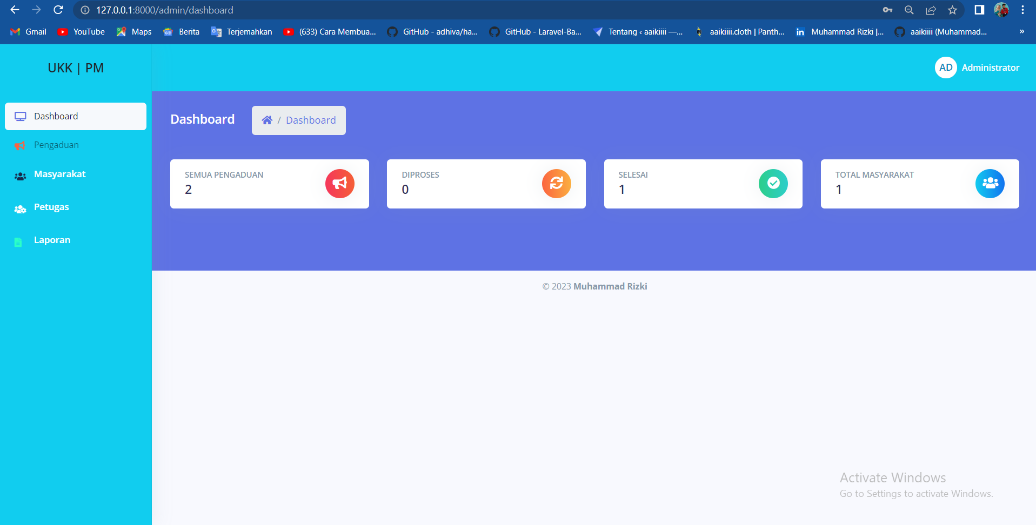Click the Dashboard page heading

(203, 119)
